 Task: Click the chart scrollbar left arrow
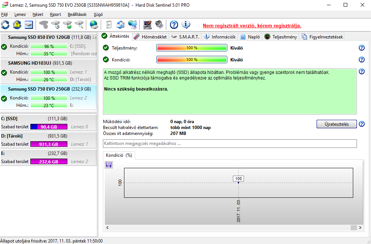click(x=107, y=227)
